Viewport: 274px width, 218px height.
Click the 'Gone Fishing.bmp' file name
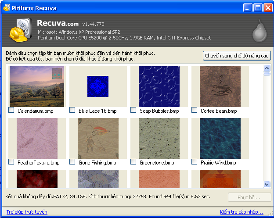pos(97,163)
